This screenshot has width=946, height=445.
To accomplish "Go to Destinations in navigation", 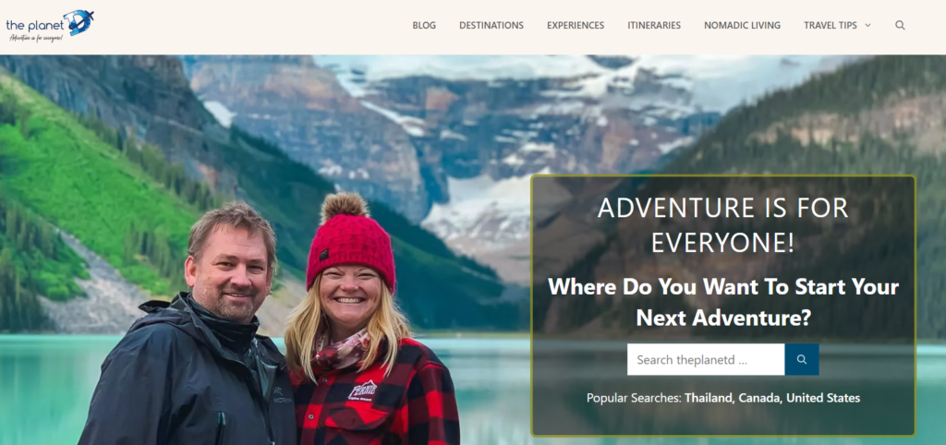I will click(x=491, y=25).
